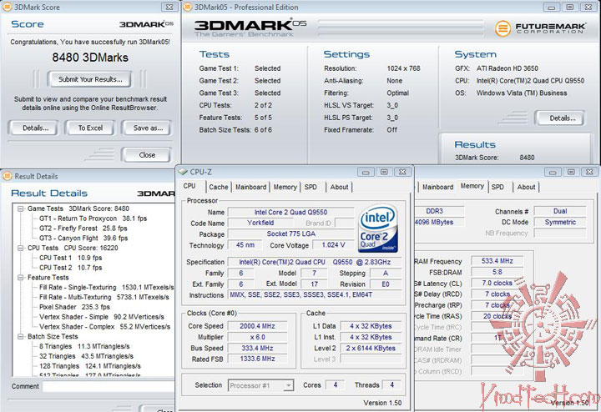Open the SPD tab in front CPU-Z window
The height and width of the screenshot is (412, 601).
pyautogui.click(x=311, y=187)
